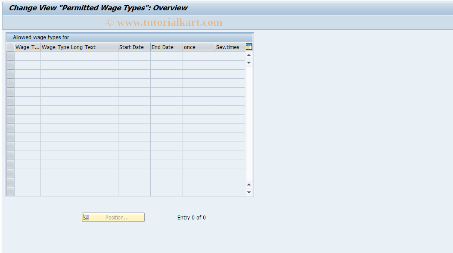Screen dimensions: 453x253
Task: Click the upper scroll-down arrow below it
Action: click(249, 63)
